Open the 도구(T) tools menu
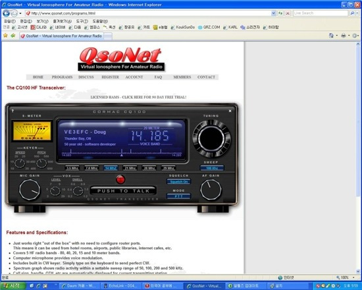The width and height of the screenshot is (362, 290). pos(82,21)
